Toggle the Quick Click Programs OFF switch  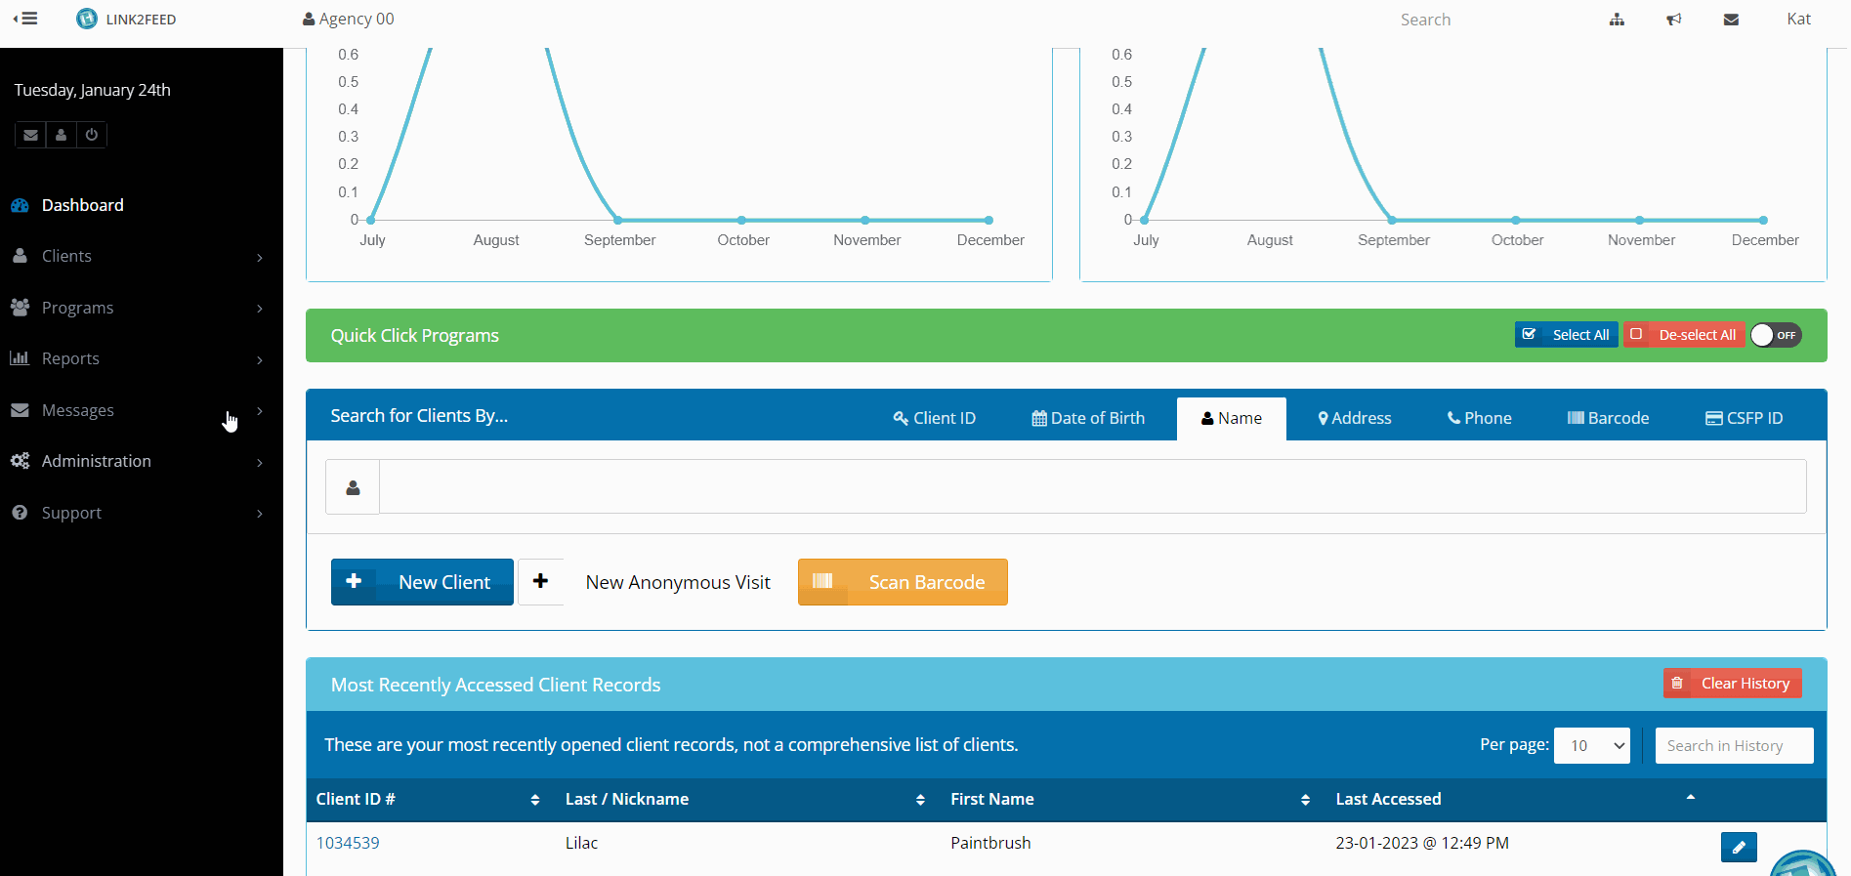coord(1775,335)
